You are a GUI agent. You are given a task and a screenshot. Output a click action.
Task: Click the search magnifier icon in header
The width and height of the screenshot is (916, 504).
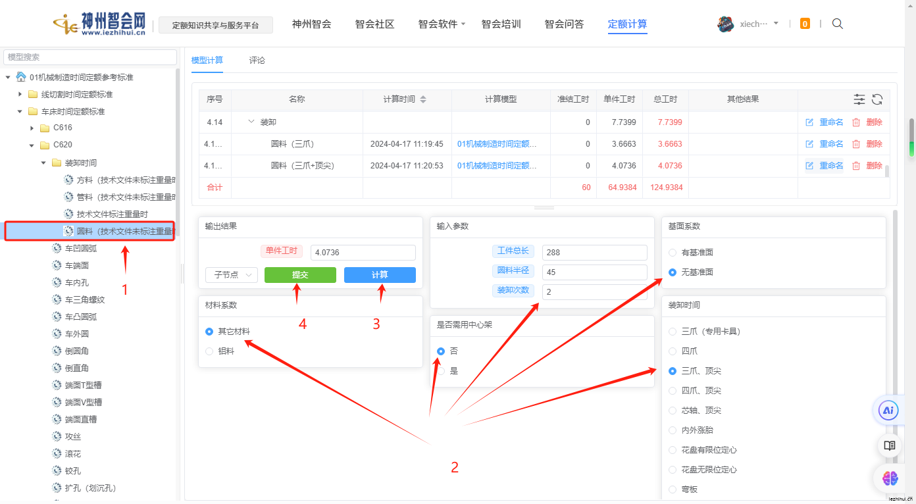[838, 24]
